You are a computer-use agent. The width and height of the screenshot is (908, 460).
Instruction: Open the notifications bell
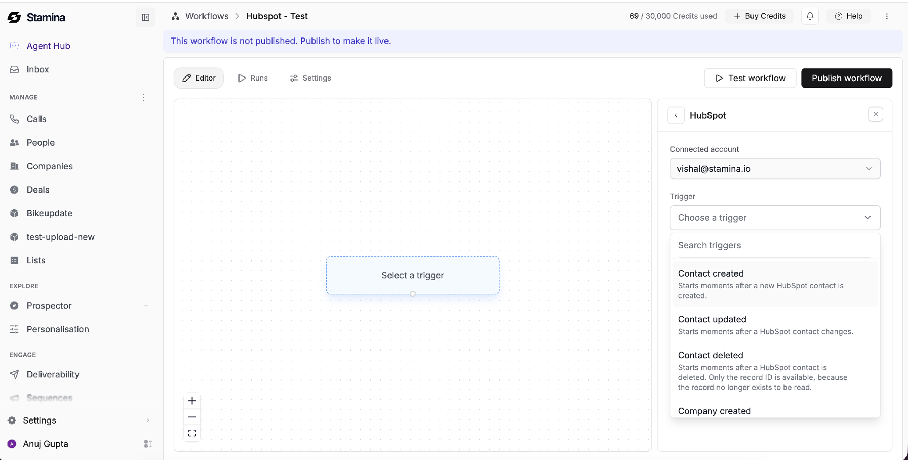point(810,16)
